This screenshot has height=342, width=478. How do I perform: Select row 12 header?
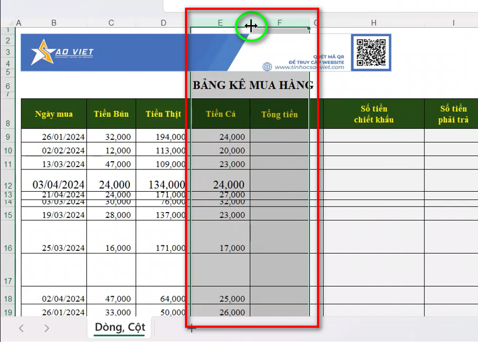(x=8, y=185)
